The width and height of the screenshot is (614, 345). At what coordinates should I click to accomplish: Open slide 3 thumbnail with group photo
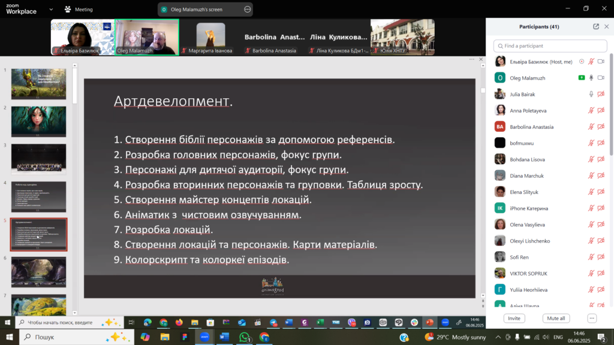pos(38,159)
